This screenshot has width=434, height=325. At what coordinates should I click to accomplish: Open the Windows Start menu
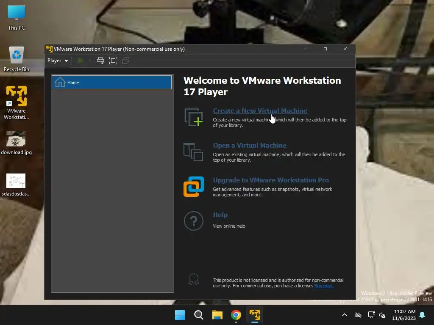pos(180,315)
